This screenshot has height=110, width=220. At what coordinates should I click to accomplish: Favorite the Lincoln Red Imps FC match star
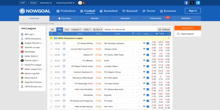click(51, 49)
